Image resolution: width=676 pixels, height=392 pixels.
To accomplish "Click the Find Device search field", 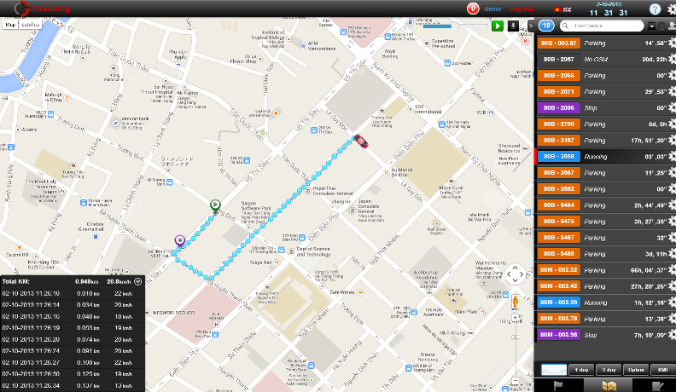I will click(602, 26).
